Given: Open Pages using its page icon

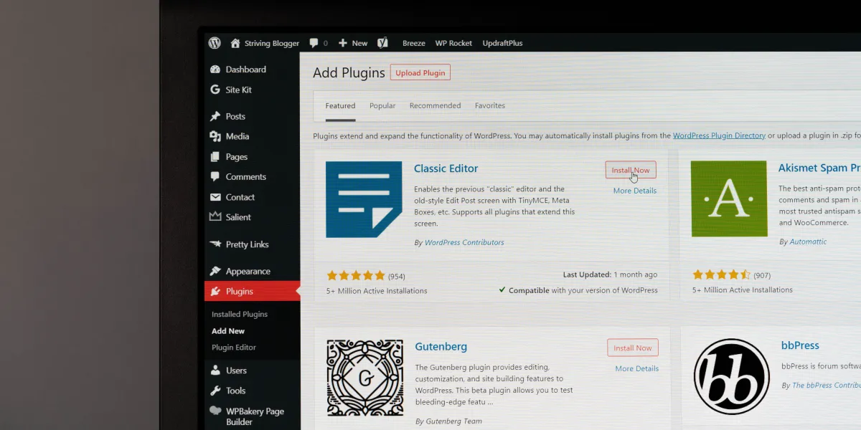Looking at the screenshot, I should coord(217,156).
